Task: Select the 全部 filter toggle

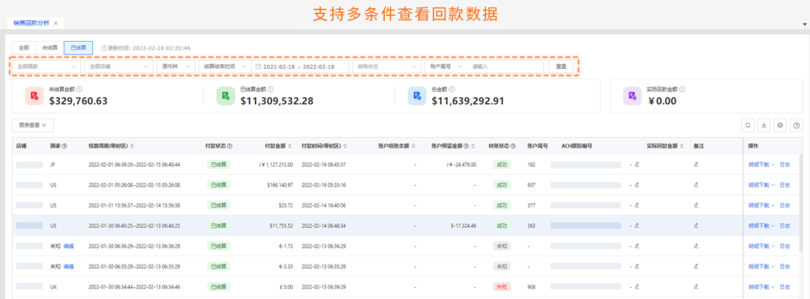Action: coord(23,47)
